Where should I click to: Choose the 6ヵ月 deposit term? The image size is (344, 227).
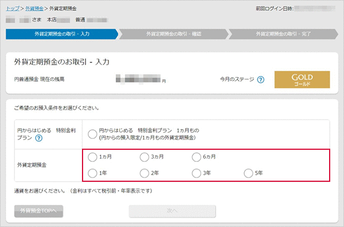[196, 157]
